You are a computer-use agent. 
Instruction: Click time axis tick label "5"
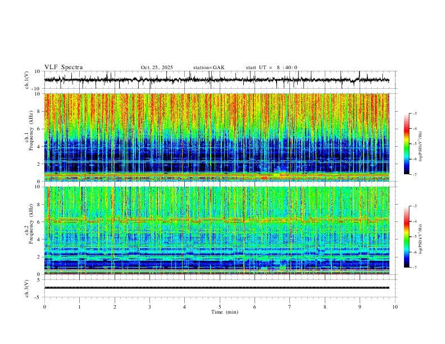220,307
